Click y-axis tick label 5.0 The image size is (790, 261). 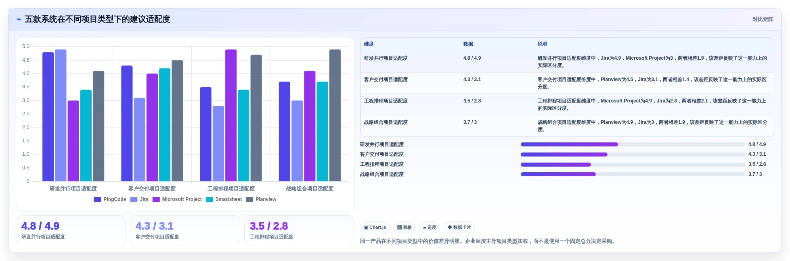point(26,46)
